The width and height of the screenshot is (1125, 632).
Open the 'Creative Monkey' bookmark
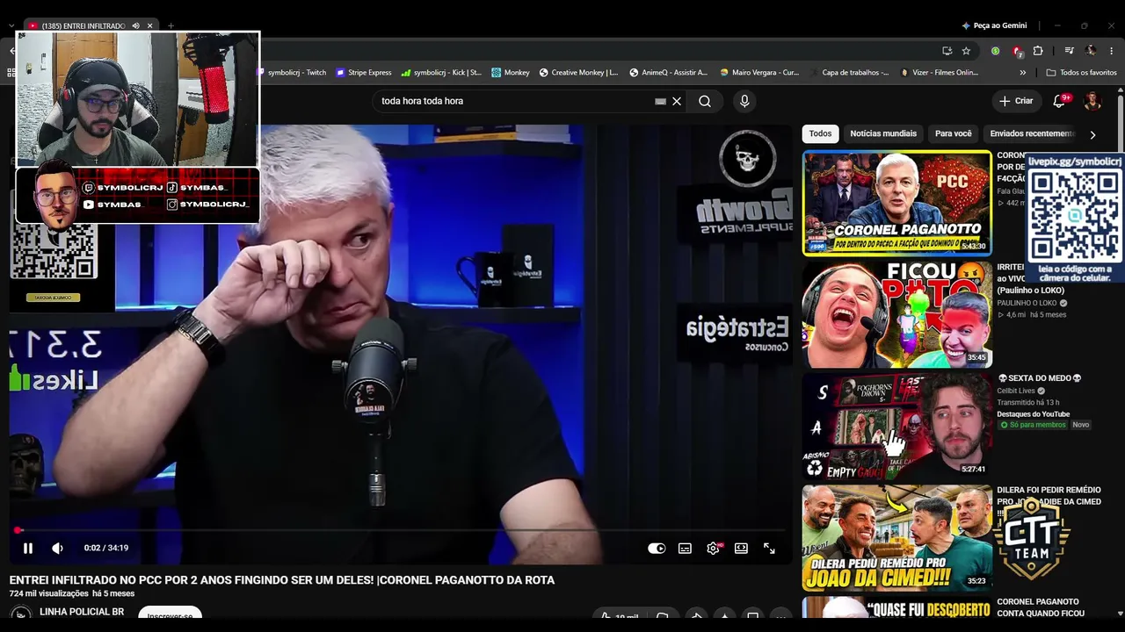[x=578, y=73]
